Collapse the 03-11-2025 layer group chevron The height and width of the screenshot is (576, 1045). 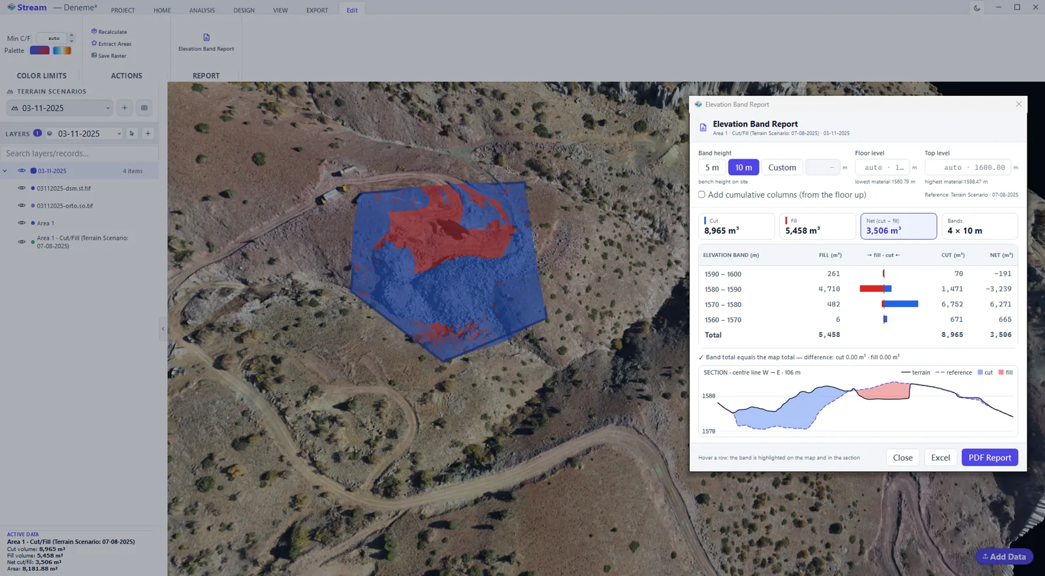click(x=5, y=171)
